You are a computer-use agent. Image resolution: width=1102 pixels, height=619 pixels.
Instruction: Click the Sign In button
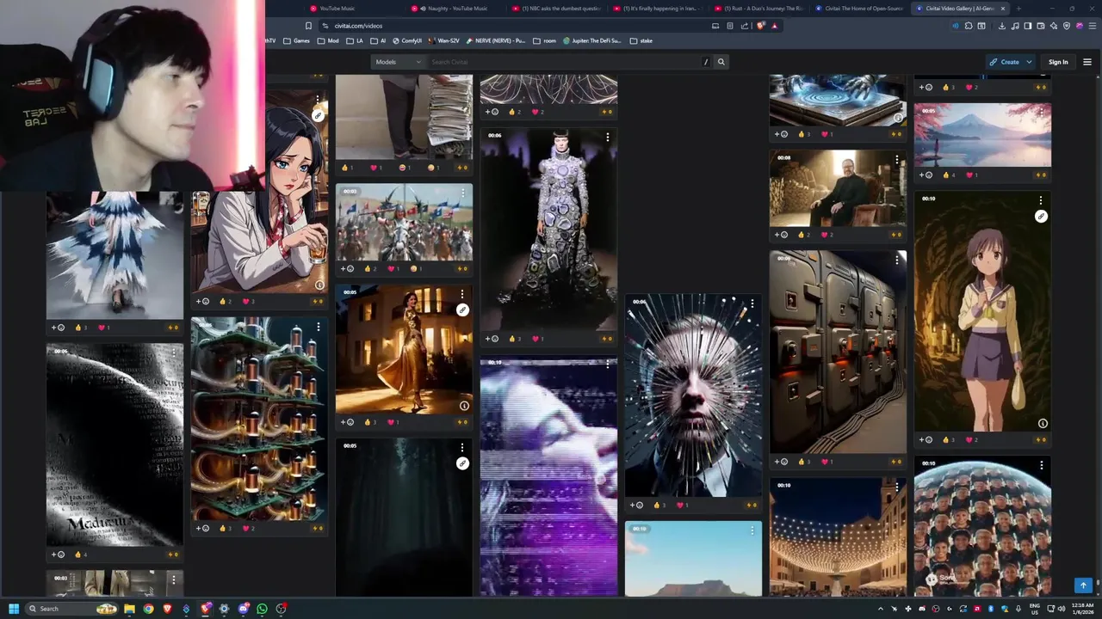(x=1058, y=62)
